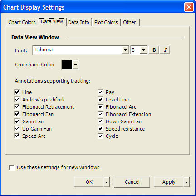Uncheck the Andrew's pitchfork checkbox
The image size is (196, 196).
coord(17,100)
